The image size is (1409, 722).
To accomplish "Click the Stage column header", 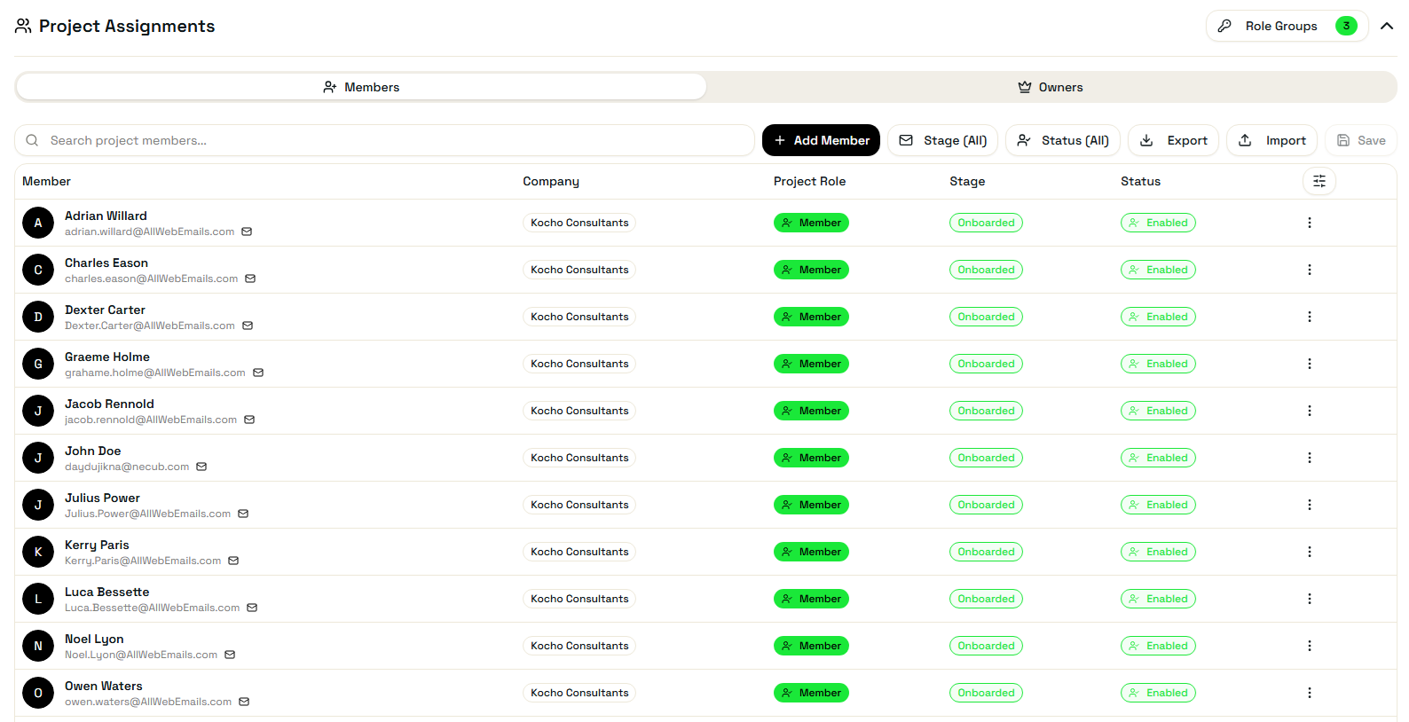I will tap(967, 181).
